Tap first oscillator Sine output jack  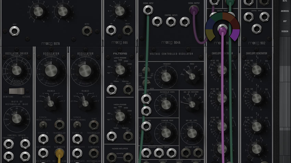click(x=59, y=125)
